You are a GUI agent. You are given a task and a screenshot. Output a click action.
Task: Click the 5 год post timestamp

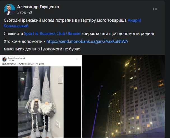tap(22, 12)
